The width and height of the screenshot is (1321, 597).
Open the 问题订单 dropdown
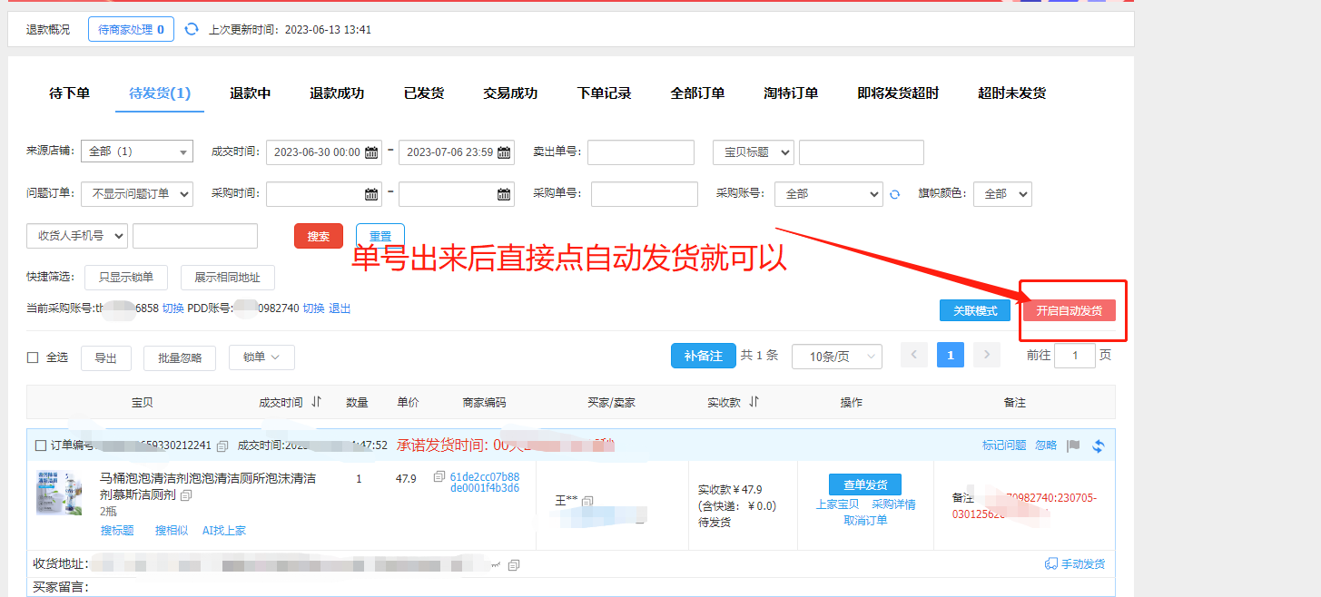click(137, 194)
